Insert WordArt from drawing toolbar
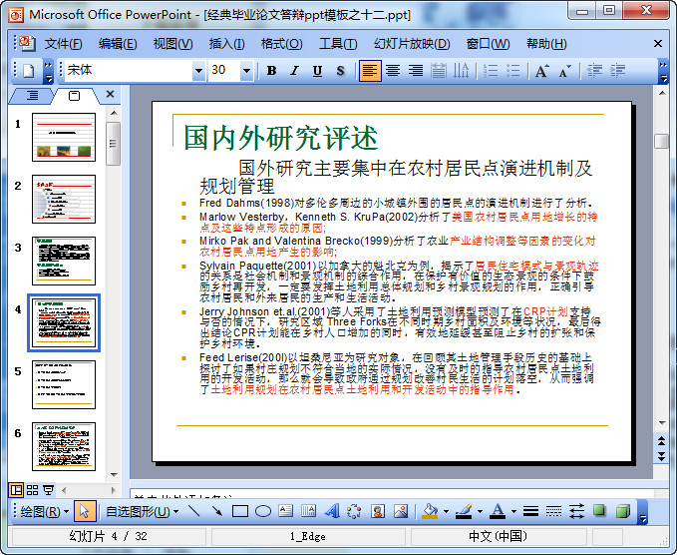 coord(332,511)
